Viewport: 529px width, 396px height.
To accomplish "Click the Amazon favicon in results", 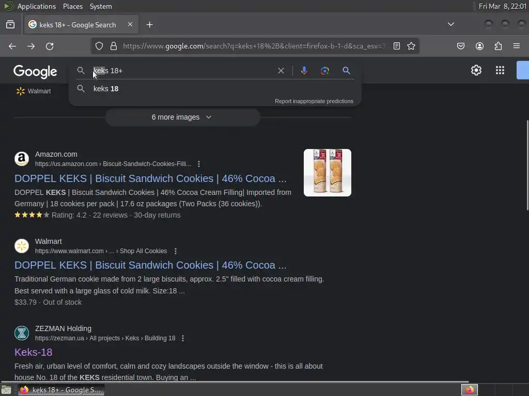I will (x=22, y=159).
